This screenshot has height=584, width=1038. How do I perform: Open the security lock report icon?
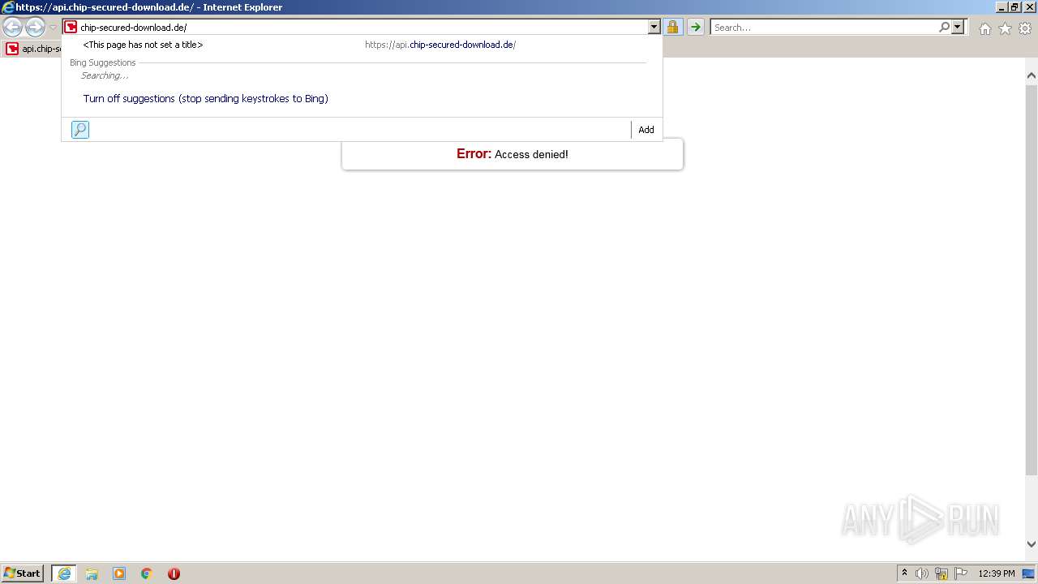(x=672, y=27)
